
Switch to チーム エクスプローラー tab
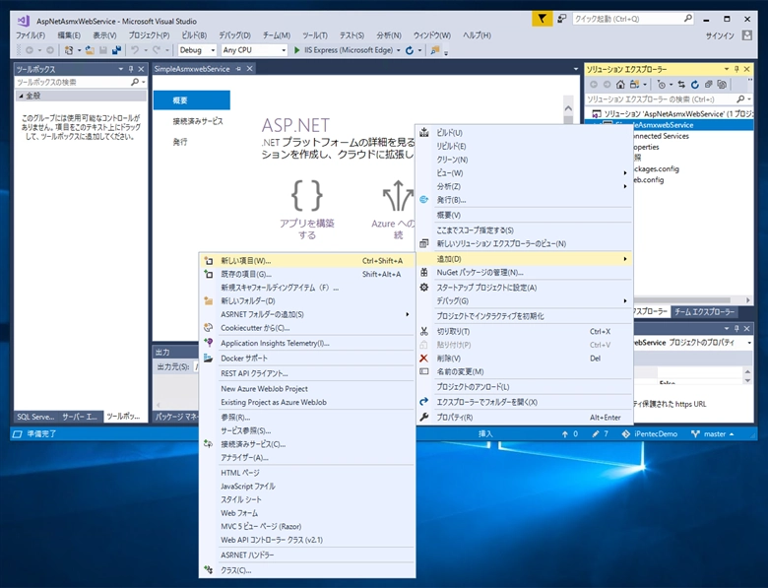(704, 311)
